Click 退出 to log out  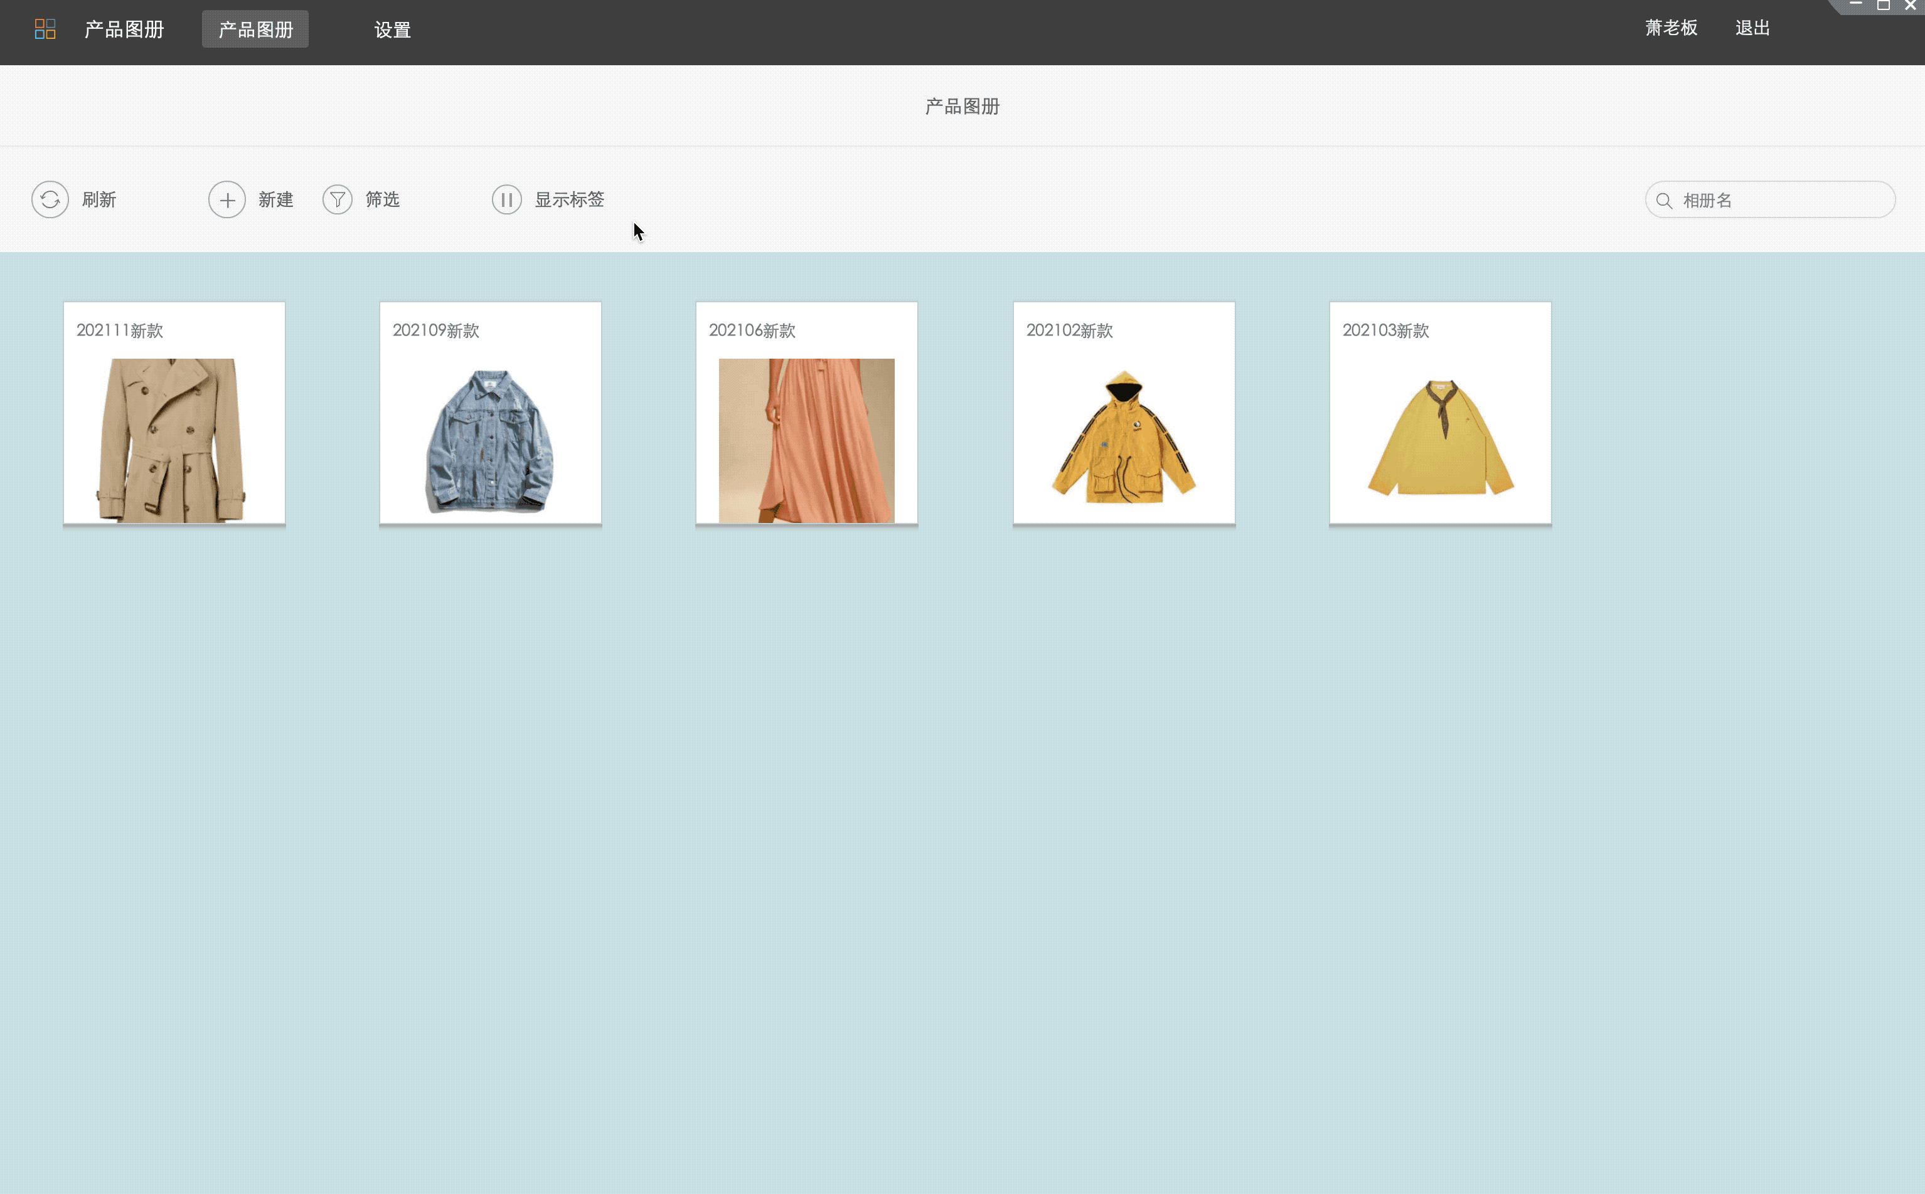pos(1752,28)
